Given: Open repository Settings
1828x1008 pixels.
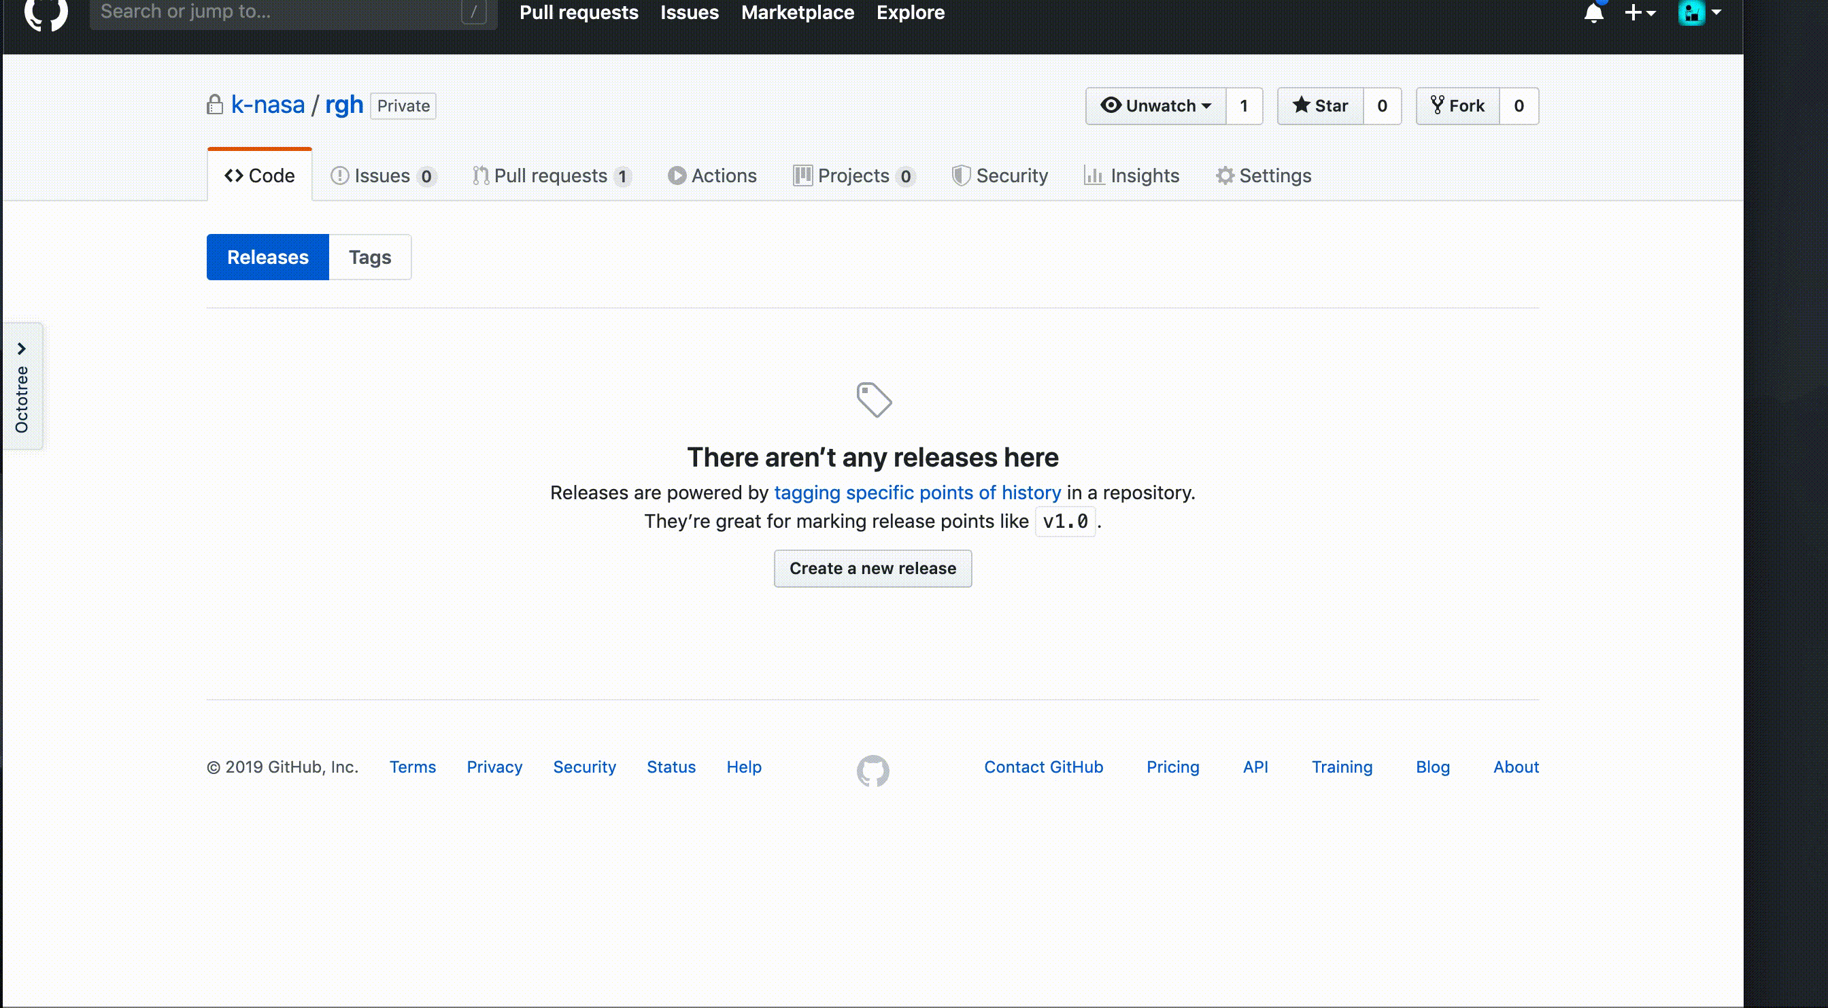Looking at the screenshot, I should [1264, 175].
